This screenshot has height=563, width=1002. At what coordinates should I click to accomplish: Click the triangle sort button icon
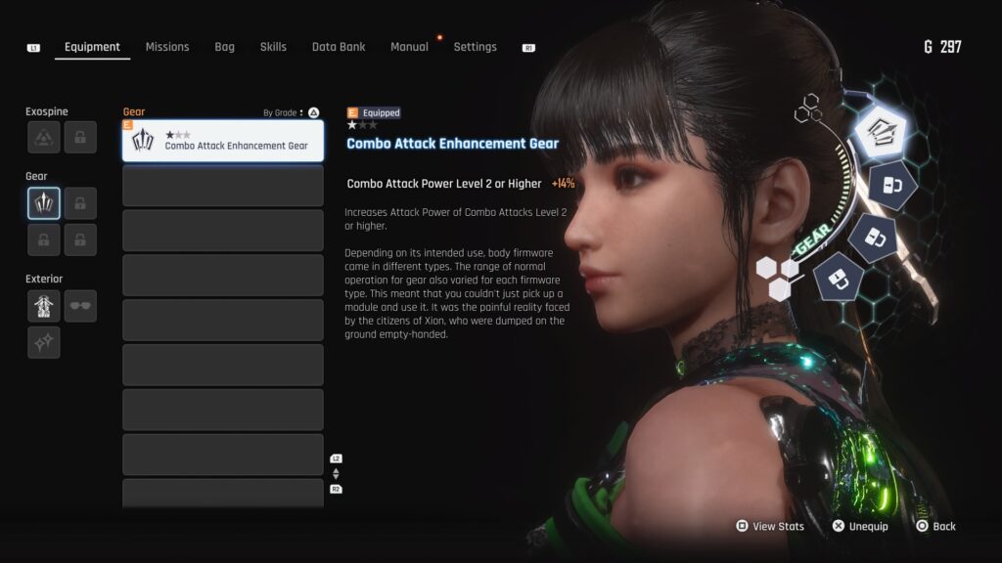[314, 112]
